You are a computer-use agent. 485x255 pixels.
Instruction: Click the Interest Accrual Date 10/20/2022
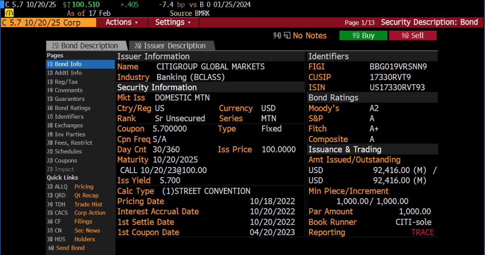273,212
